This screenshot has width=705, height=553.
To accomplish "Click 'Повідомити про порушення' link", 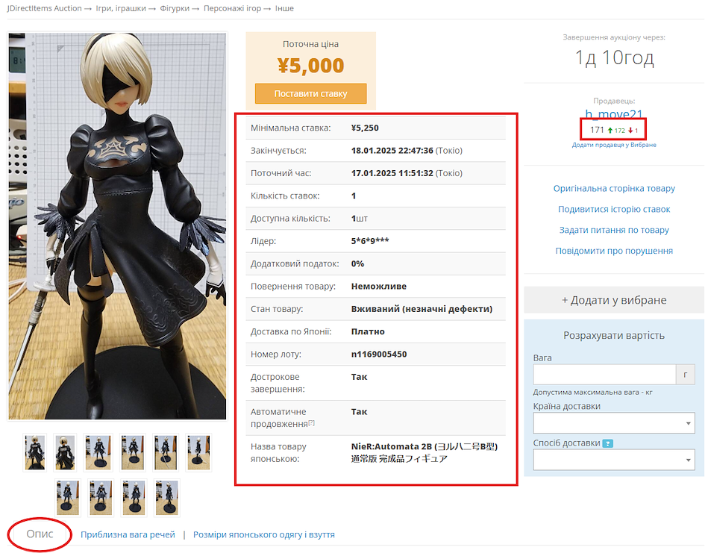I will point(614,251).
